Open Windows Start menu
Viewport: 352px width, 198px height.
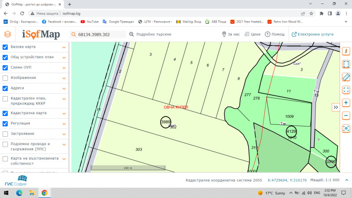[6, 193]
